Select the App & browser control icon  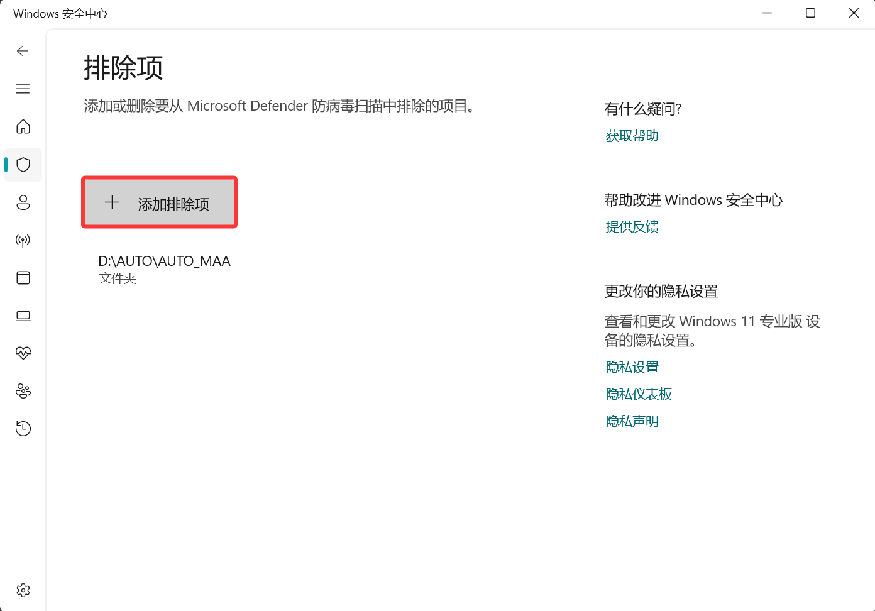point(23,278)
